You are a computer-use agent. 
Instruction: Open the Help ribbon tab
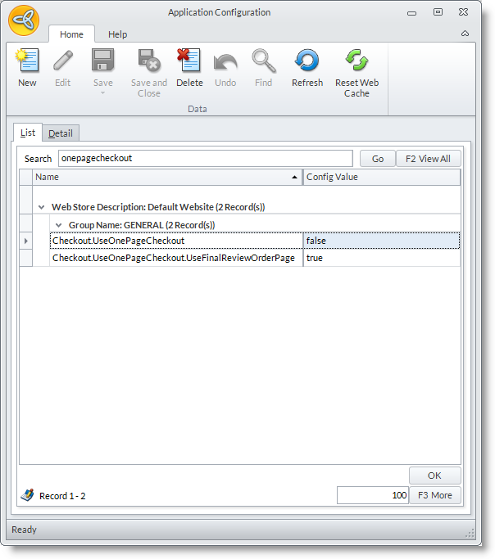click(x=117, y=34)
